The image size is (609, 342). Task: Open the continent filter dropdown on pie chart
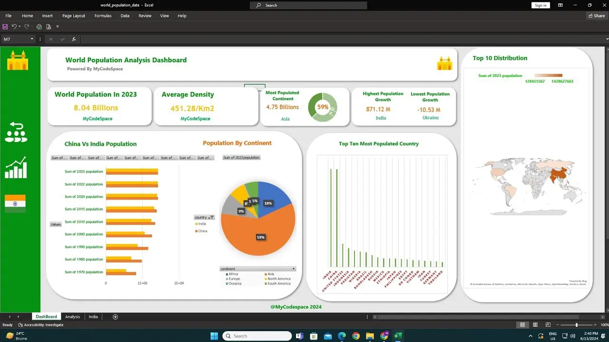click(294, 269)
